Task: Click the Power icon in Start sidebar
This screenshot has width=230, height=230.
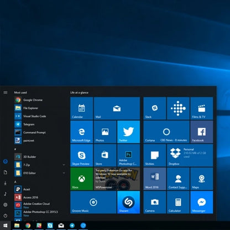Action: (6, 216)
